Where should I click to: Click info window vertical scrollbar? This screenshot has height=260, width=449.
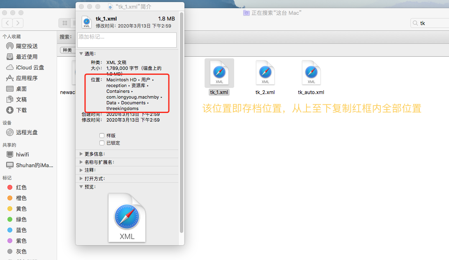pyautogui.click(x=181, y=122)
